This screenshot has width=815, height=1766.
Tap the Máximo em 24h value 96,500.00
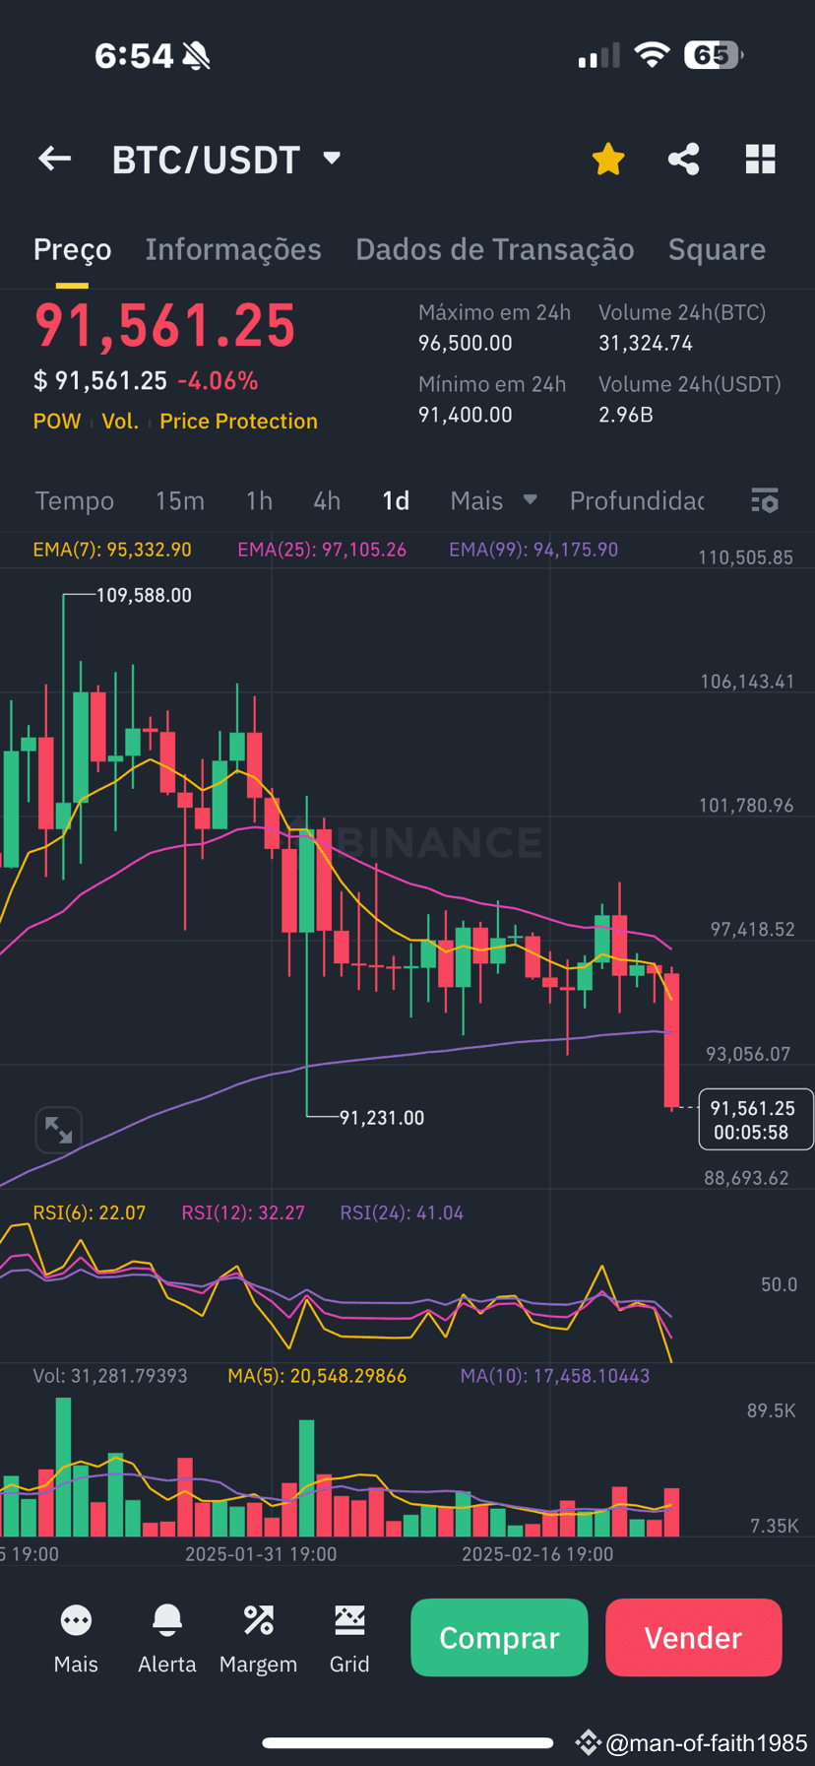point(466,344)
